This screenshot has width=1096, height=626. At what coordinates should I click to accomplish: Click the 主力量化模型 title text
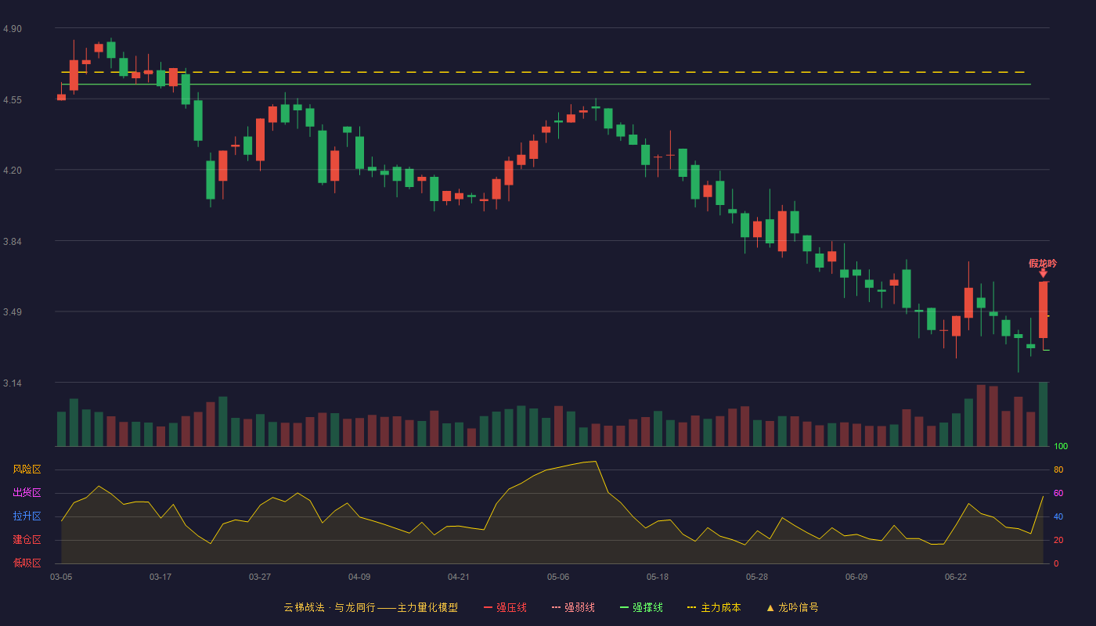427,607
